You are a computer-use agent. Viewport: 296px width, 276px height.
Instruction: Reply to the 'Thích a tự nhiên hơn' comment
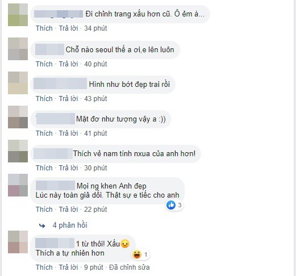(68, 267)
